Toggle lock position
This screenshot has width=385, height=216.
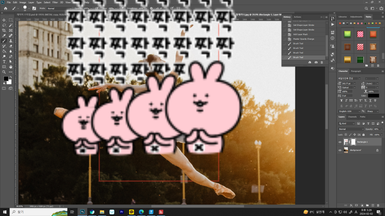click(355, 135)
